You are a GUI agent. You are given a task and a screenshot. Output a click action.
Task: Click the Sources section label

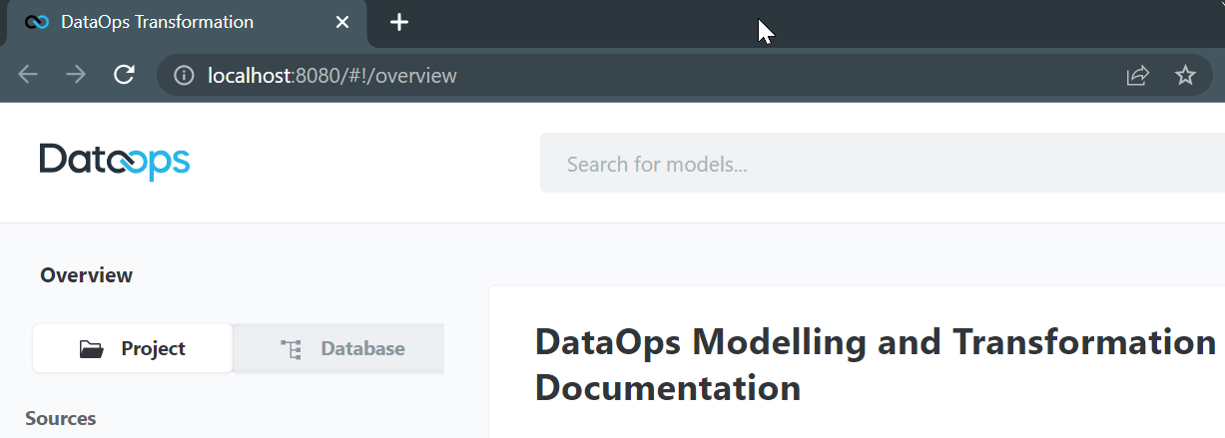tap(61, 418)
